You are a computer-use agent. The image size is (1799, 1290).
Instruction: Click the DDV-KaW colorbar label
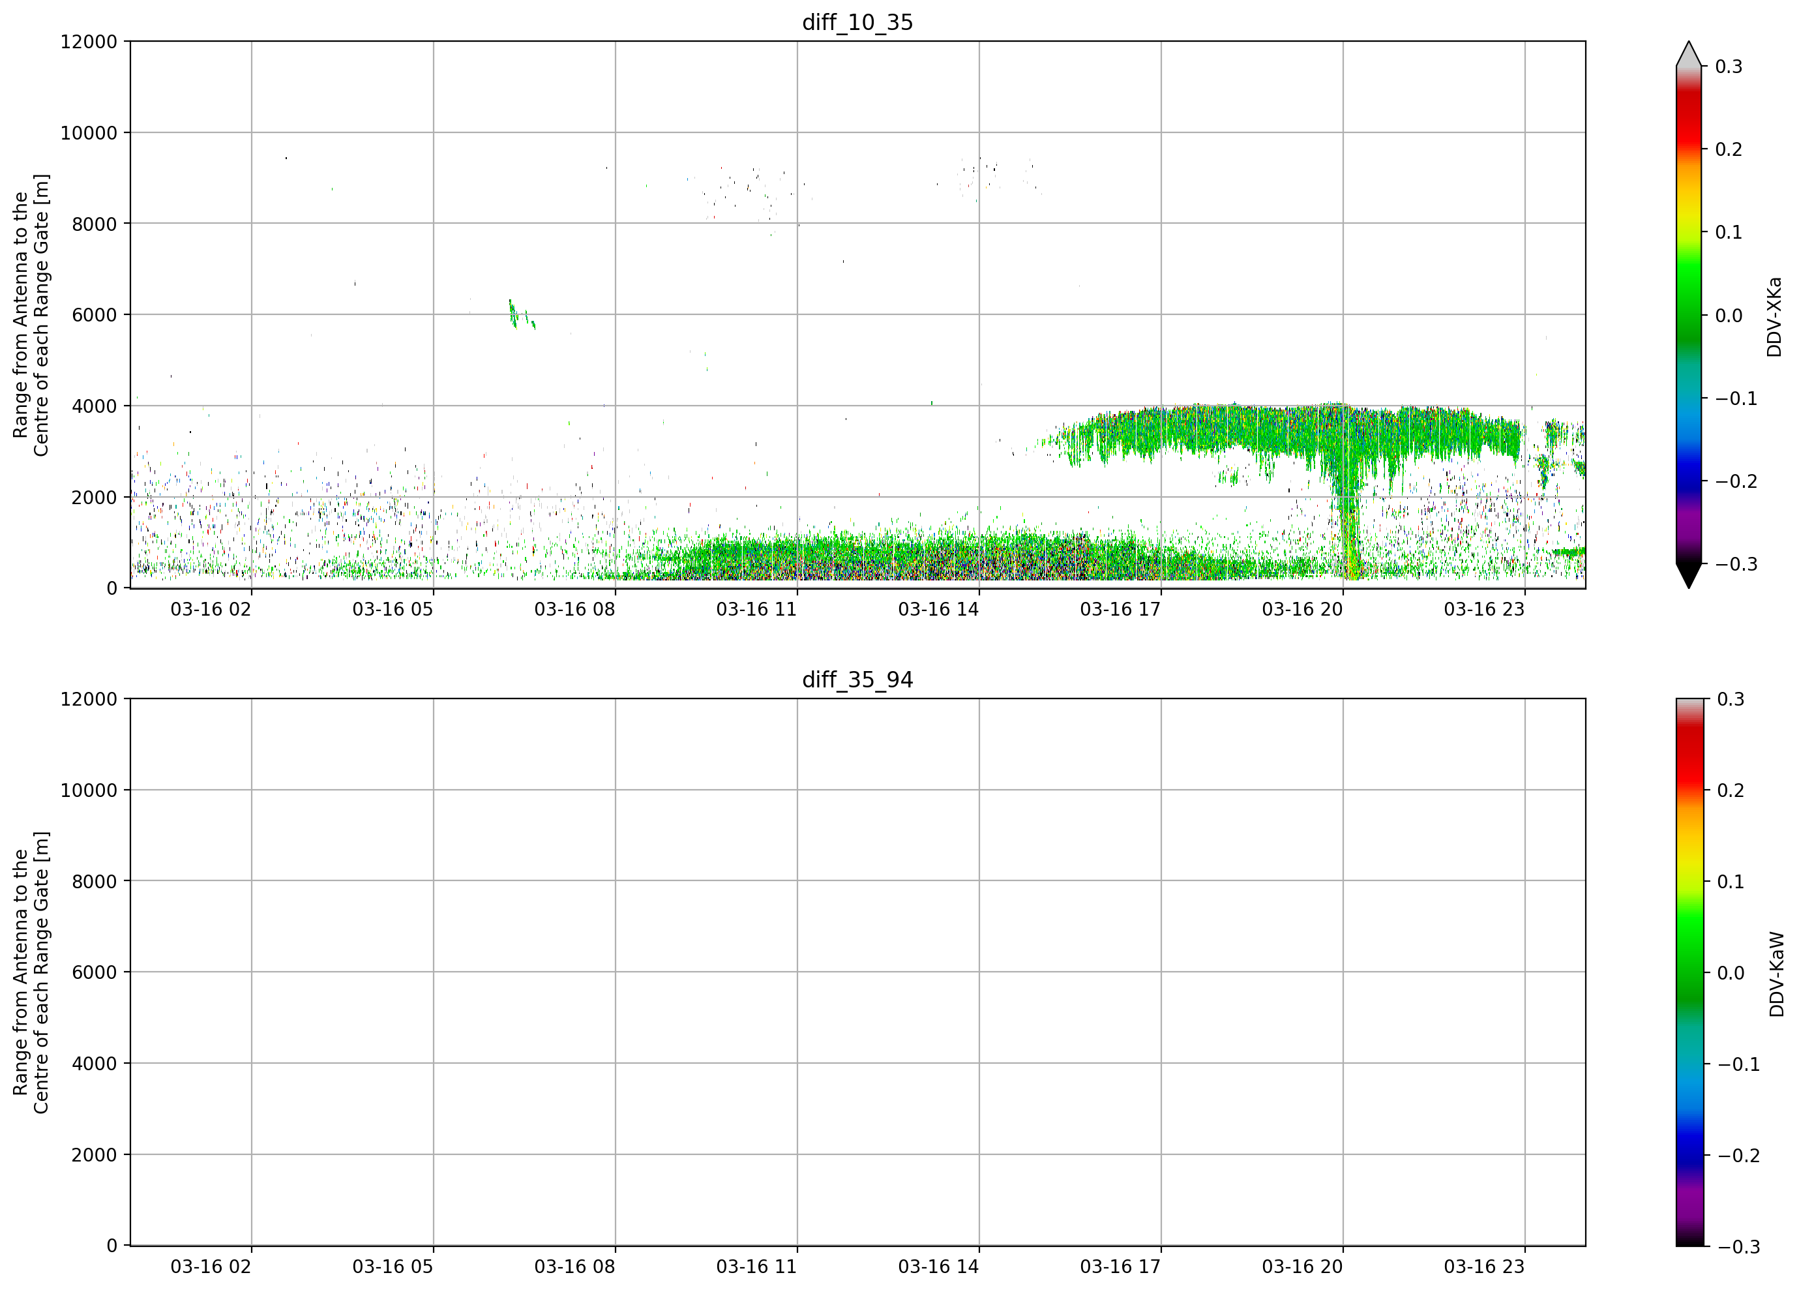[x=1776, y=974]
